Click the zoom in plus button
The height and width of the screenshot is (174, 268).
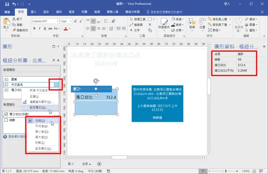pyautogui.click(x=237, y=171)
